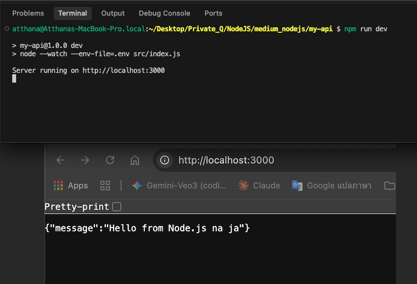Open the Claude bookmark

pos(259,186)
